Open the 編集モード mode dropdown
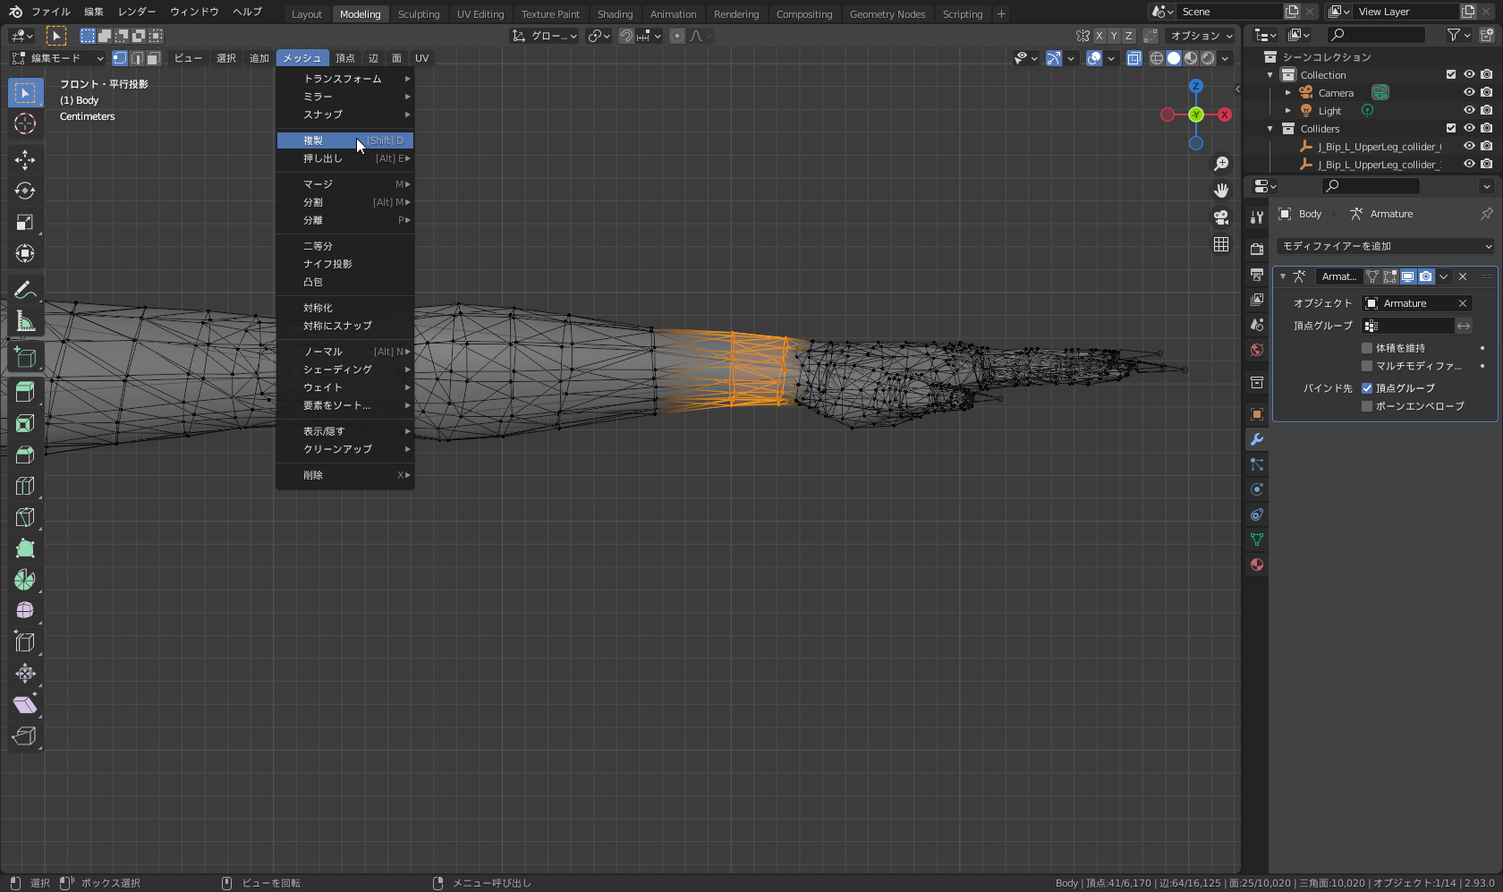Image resolution: width=1503 pixels, height=892 pixels. click(x=58, y=58)
